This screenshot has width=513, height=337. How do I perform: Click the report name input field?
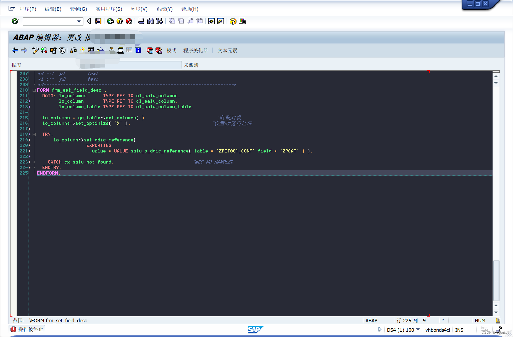(x=131, y=65)
